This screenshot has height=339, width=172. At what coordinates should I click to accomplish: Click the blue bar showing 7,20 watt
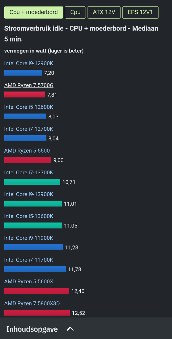click(23, 73)
